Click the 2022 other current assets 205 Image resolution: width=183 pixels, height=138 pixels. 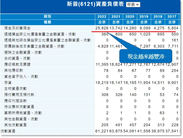tap(105, 125)
